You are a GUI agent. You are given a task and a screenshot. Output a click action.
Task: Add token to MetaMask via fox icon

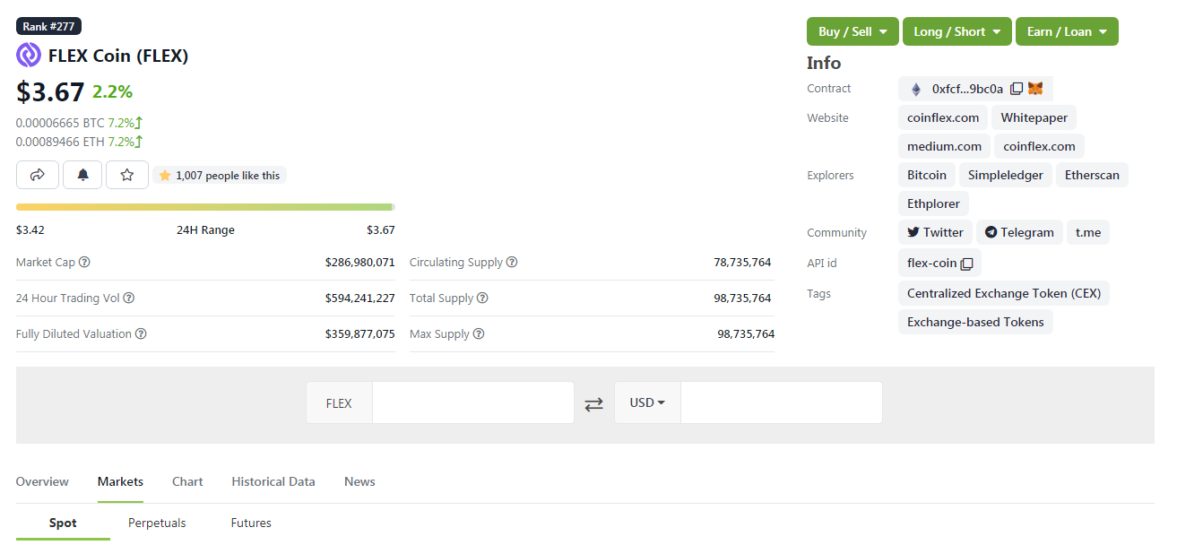[1035, 89]
